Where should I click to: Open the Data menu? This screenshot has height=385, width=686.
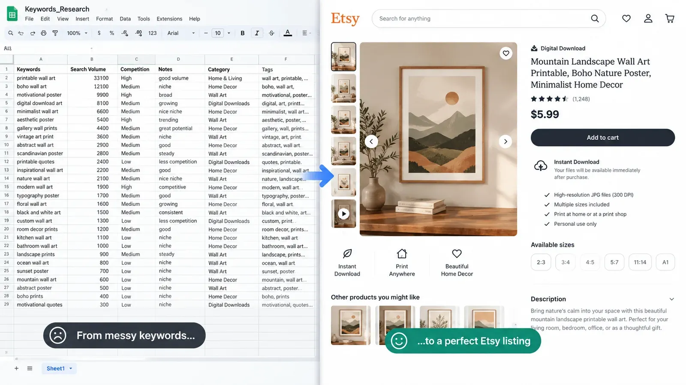coord(125,19)
